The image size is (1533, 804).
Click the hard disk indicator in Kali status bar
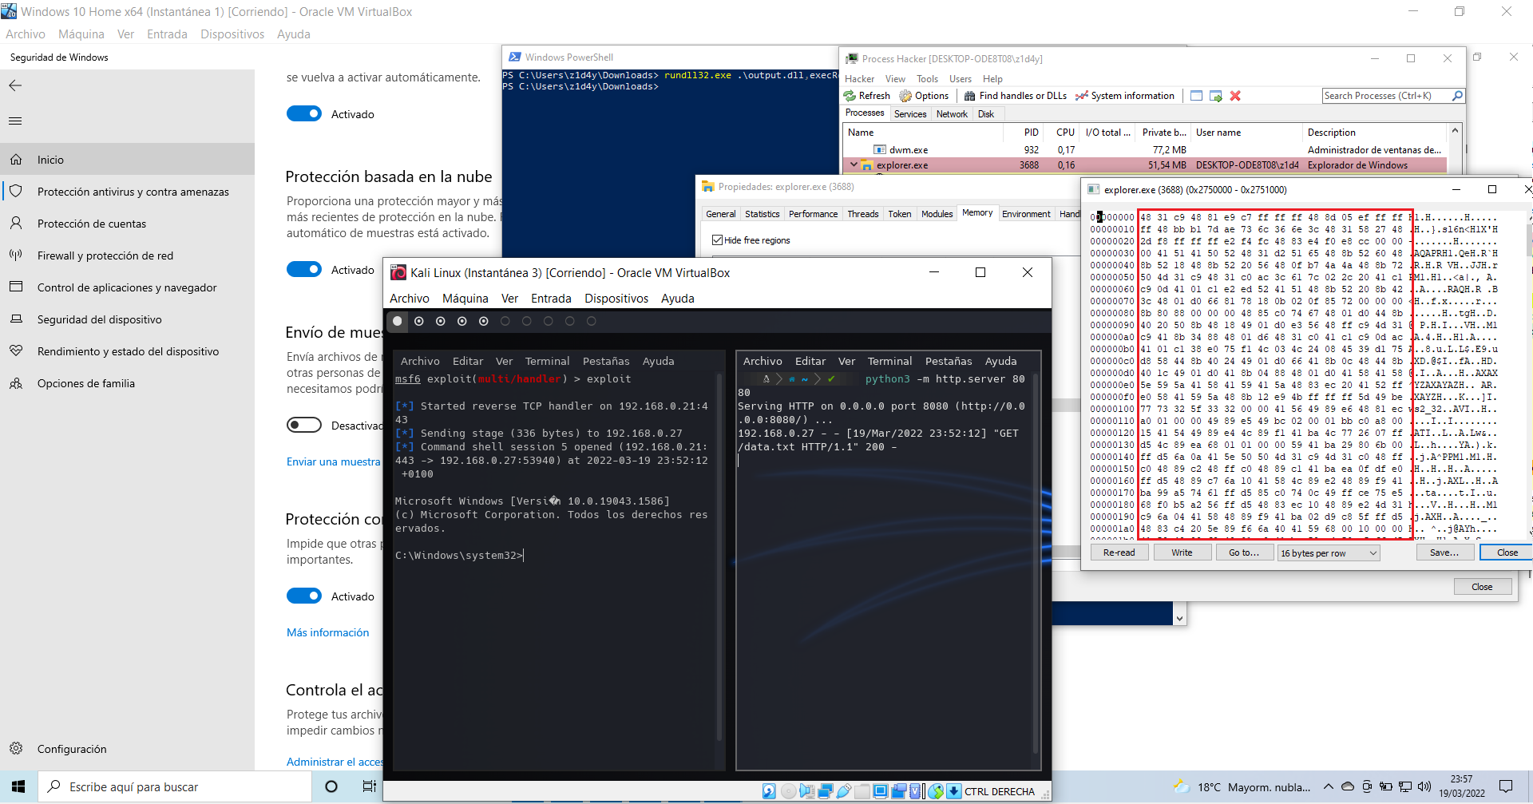769,791
